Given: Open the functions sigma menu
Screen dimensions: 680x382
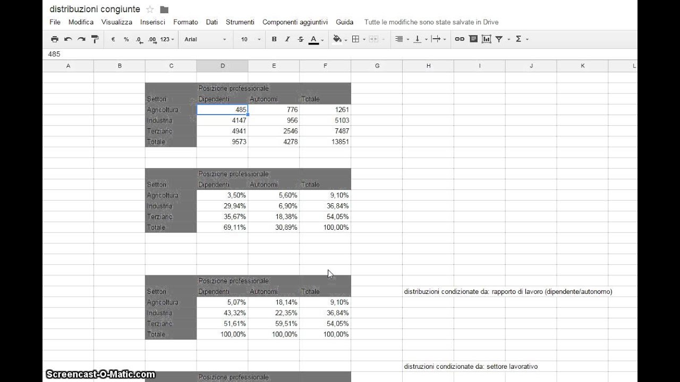Looking at the screenshot, I should (x=522, y=39).
